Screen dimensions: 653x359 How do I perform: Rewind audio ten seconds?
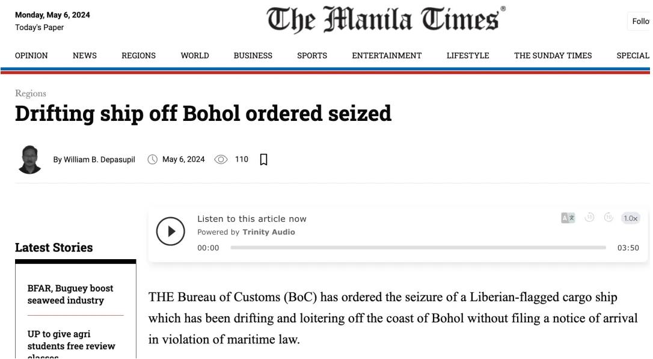click(589, 218)
